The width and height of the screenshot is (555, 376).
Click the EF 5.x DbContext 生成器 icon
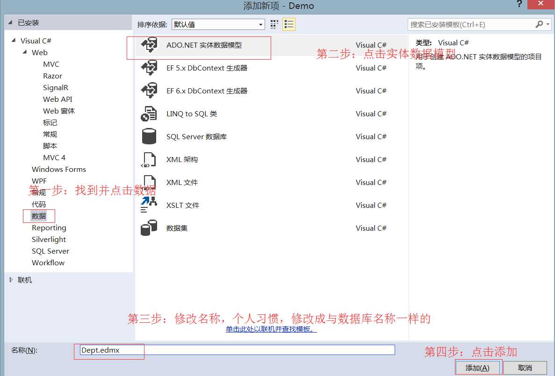[x=149, y=68]
